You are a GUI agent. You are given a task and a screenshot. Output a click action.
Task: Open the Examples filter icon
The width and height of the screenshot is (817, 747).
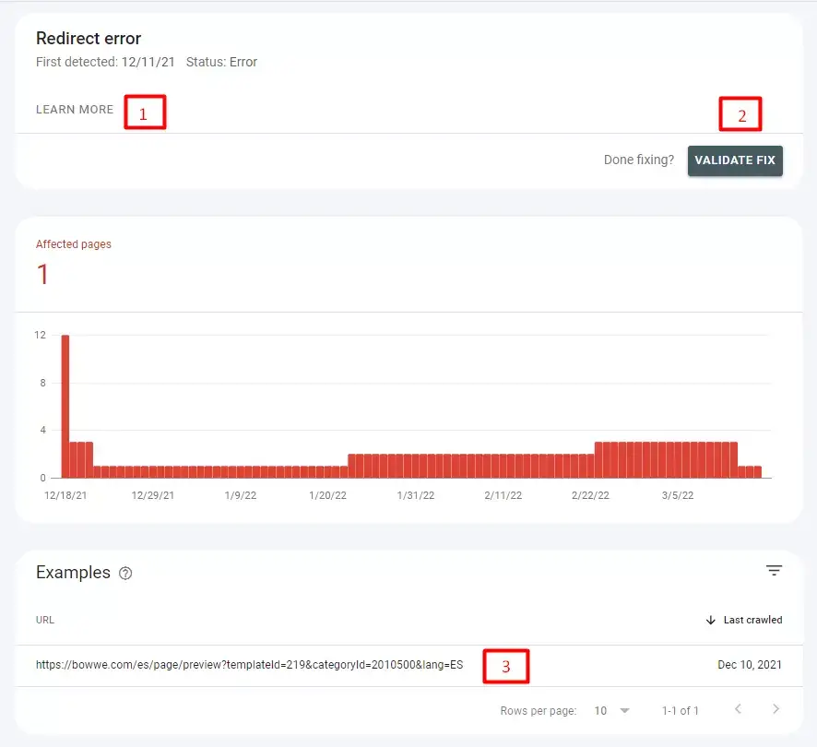(774, 570)
